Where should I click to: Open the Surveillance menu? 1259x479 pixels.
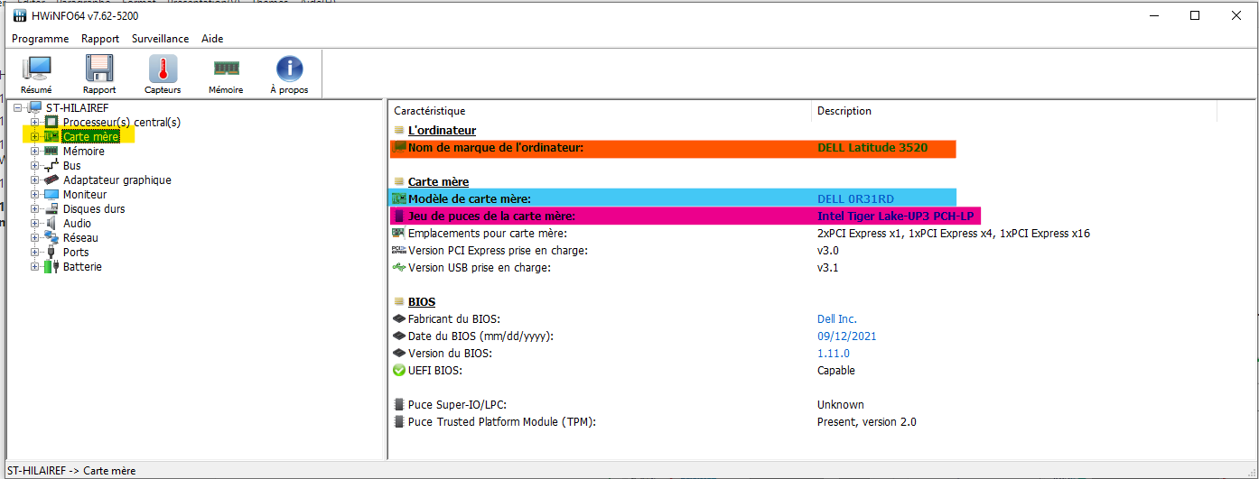click(160, 39)
